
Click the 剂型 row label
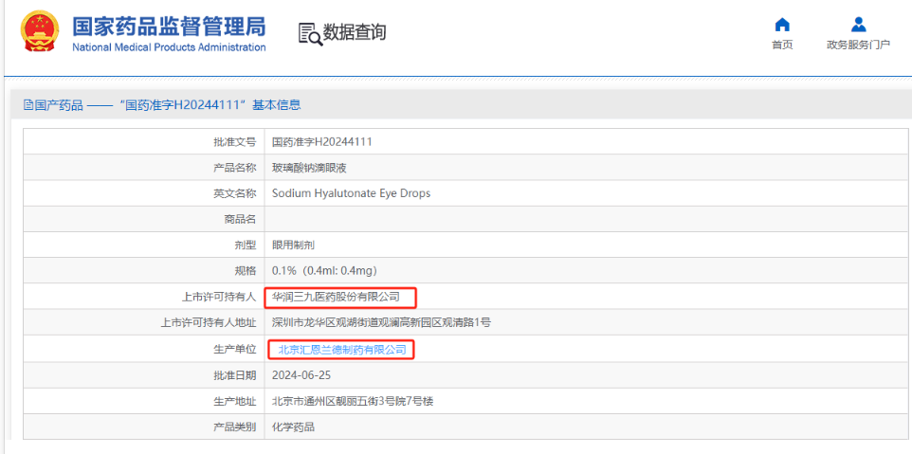tap(246, 245)
